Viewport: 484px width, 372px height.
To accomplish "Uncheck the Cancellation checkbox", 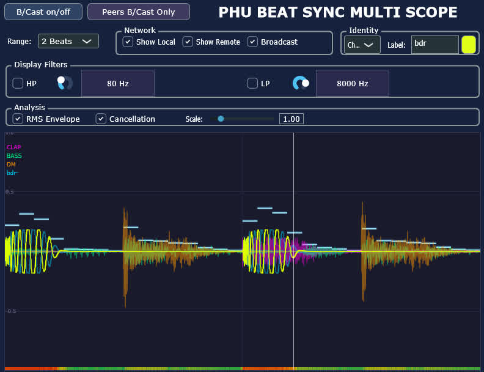I will tap(101, 119).
